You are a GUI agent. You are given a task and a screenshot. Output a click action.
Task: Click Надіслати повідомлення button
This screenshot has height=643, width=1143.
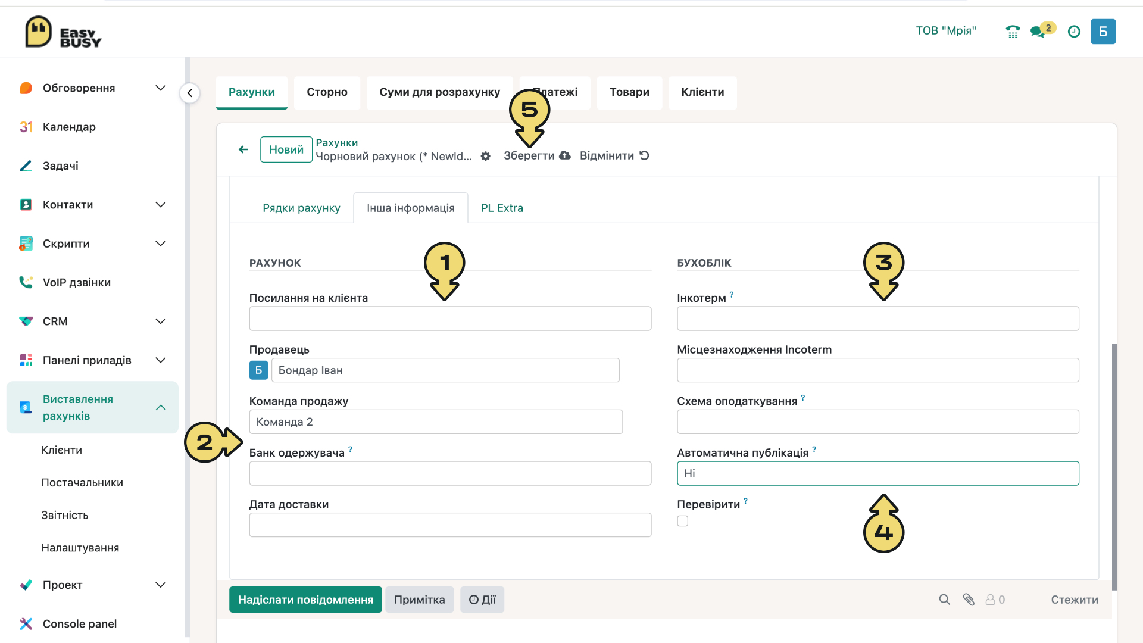(305, 600)
